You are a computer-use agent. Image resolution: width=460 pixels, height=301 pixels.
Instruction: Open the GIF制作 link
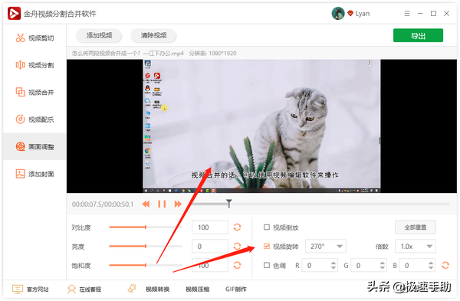coord(236,290)
